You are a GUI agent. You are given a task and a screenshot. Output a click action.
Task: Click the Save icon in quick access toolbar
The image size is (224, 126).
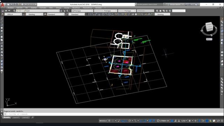click(x=15, y=5)
